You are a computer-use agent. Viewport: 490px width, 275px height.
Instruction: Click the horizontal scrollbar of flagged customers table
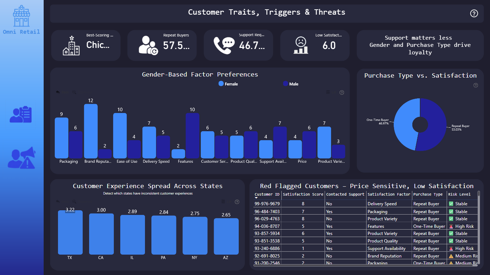[x=365, y=265]
